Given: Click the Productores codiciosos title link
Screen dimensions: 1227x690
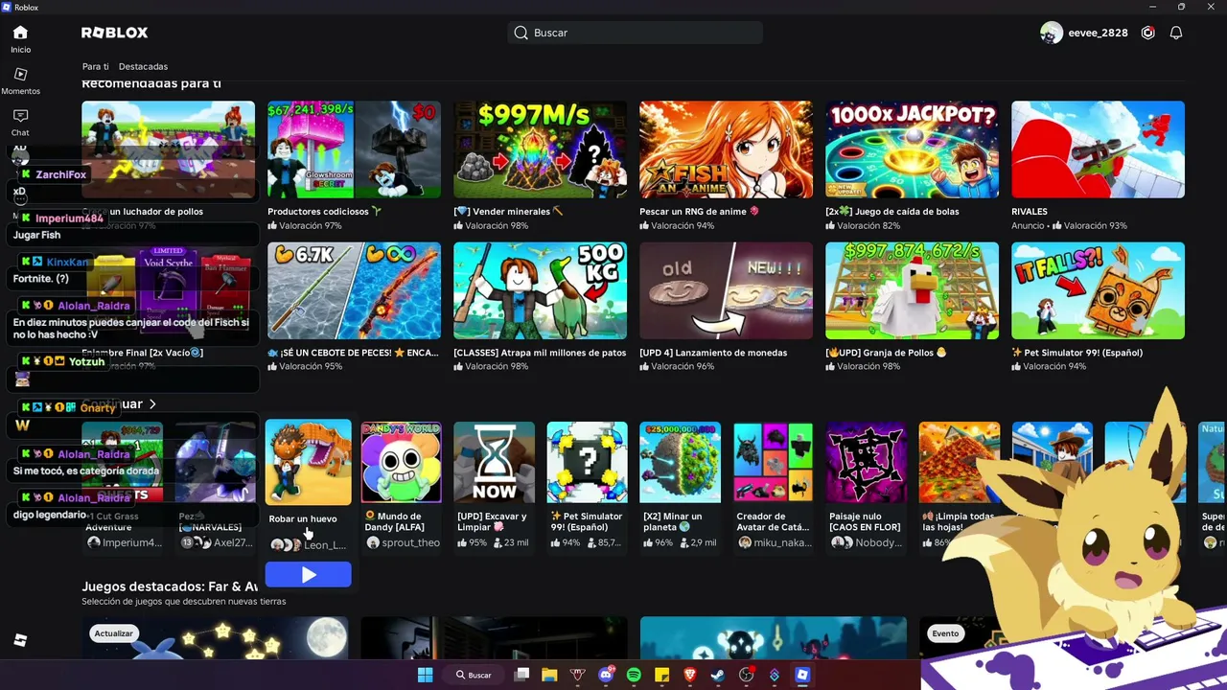Looking at the screenshot, I should point(324,212).
